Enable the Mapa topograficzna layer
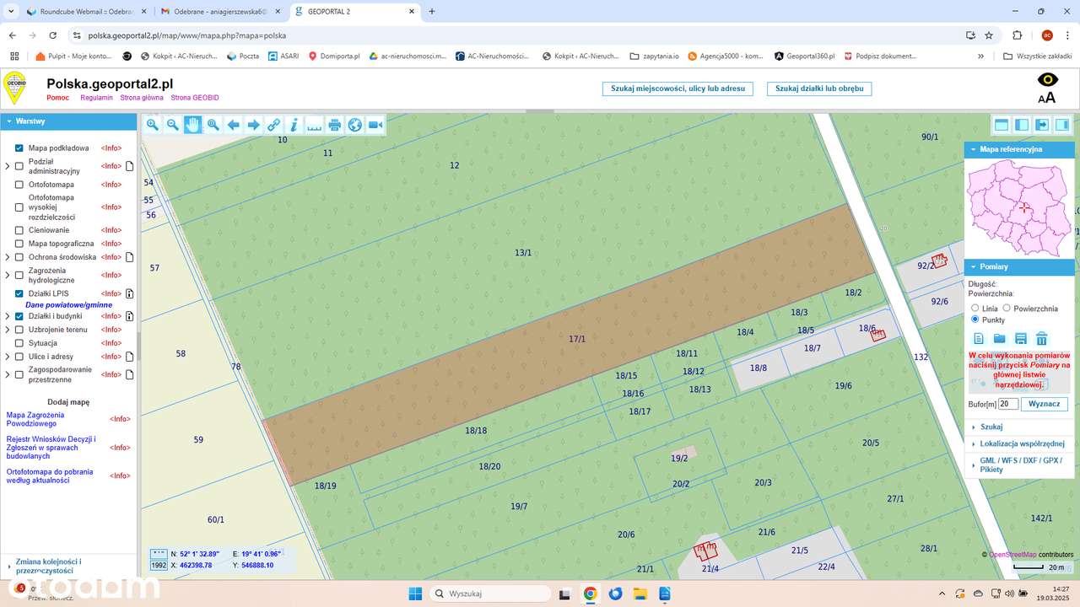1080x607 pixels. pos(19,244)
